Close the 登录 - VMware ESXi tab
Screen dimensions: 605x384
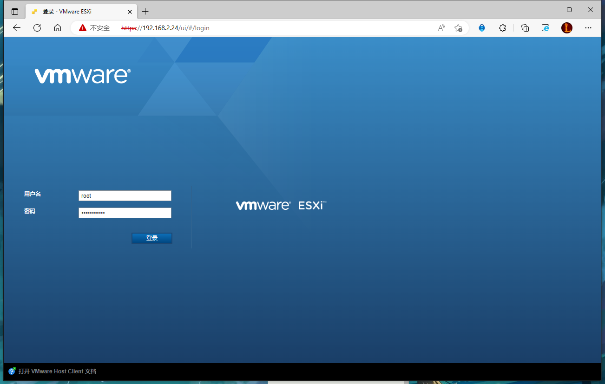coord(130,12)
